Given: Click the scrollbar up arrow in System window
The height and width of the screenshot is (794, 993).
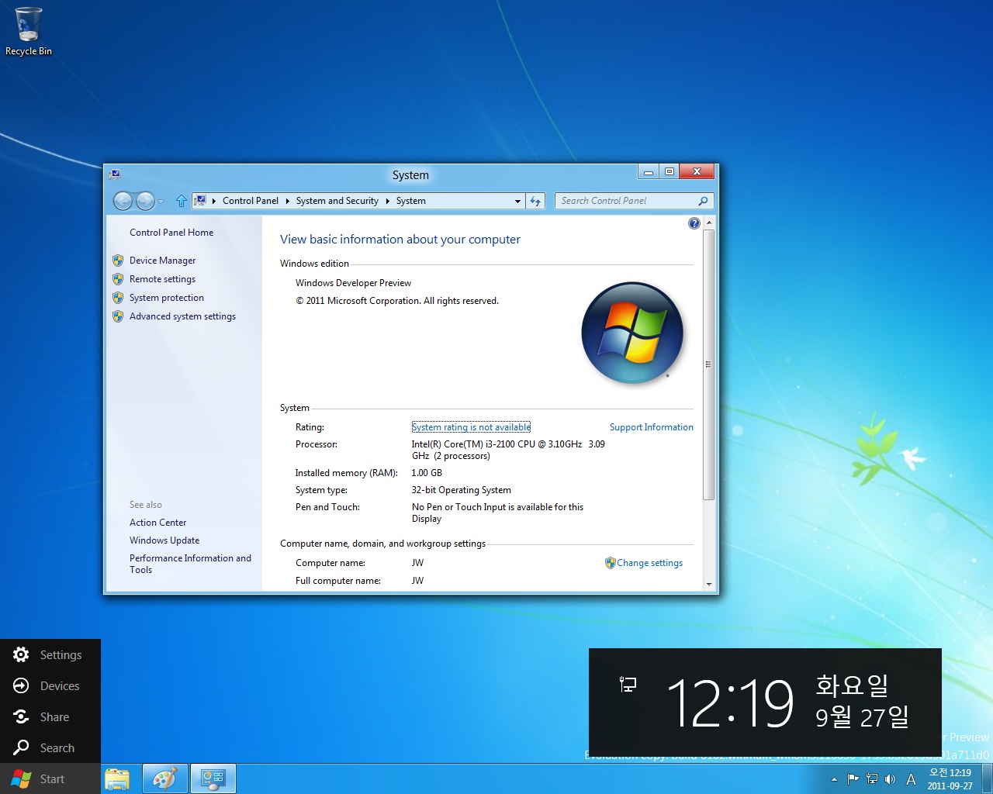Looking at the screenshot, I should pyautogui.click(x=709, y=223).
